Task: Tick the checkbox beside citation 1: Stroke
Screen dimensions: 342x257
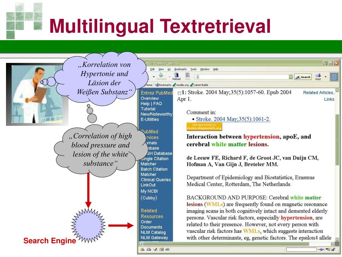Action: click(179, 93)
